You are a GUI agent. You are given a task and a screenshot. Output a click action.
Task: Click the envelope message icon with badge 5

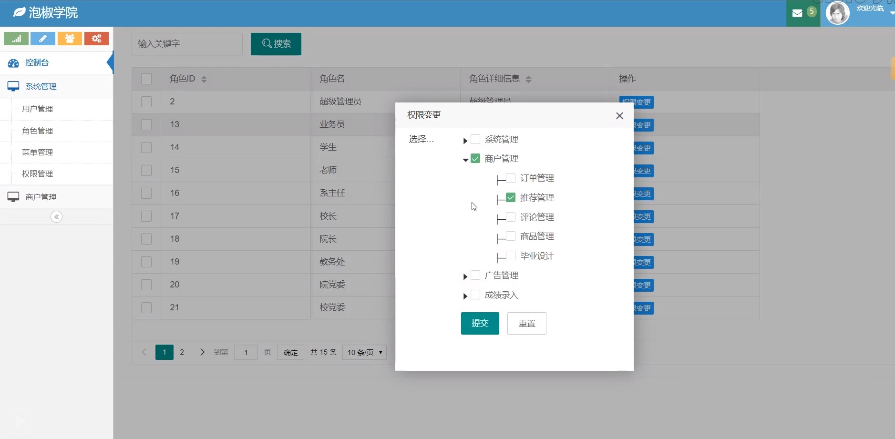[x=798, y=12]
